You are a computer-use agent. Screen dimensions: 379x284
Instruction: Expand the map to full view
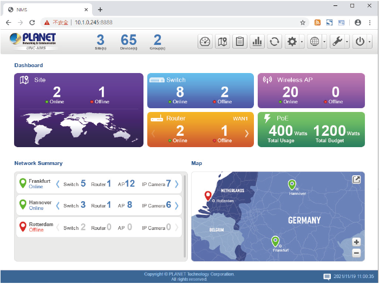click(356, 180)
